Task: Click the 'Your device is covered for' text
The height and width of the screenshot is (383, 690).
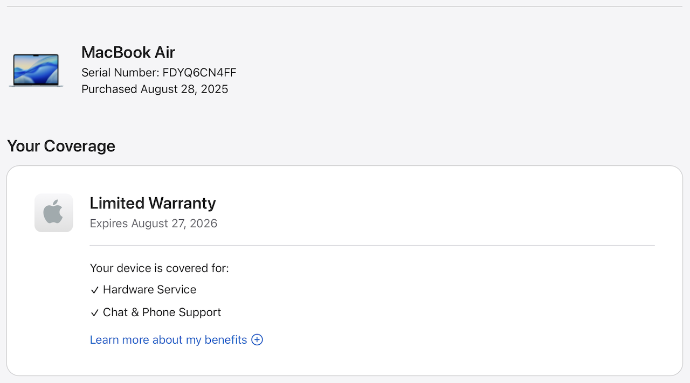Action: click(x=159, y=268)
